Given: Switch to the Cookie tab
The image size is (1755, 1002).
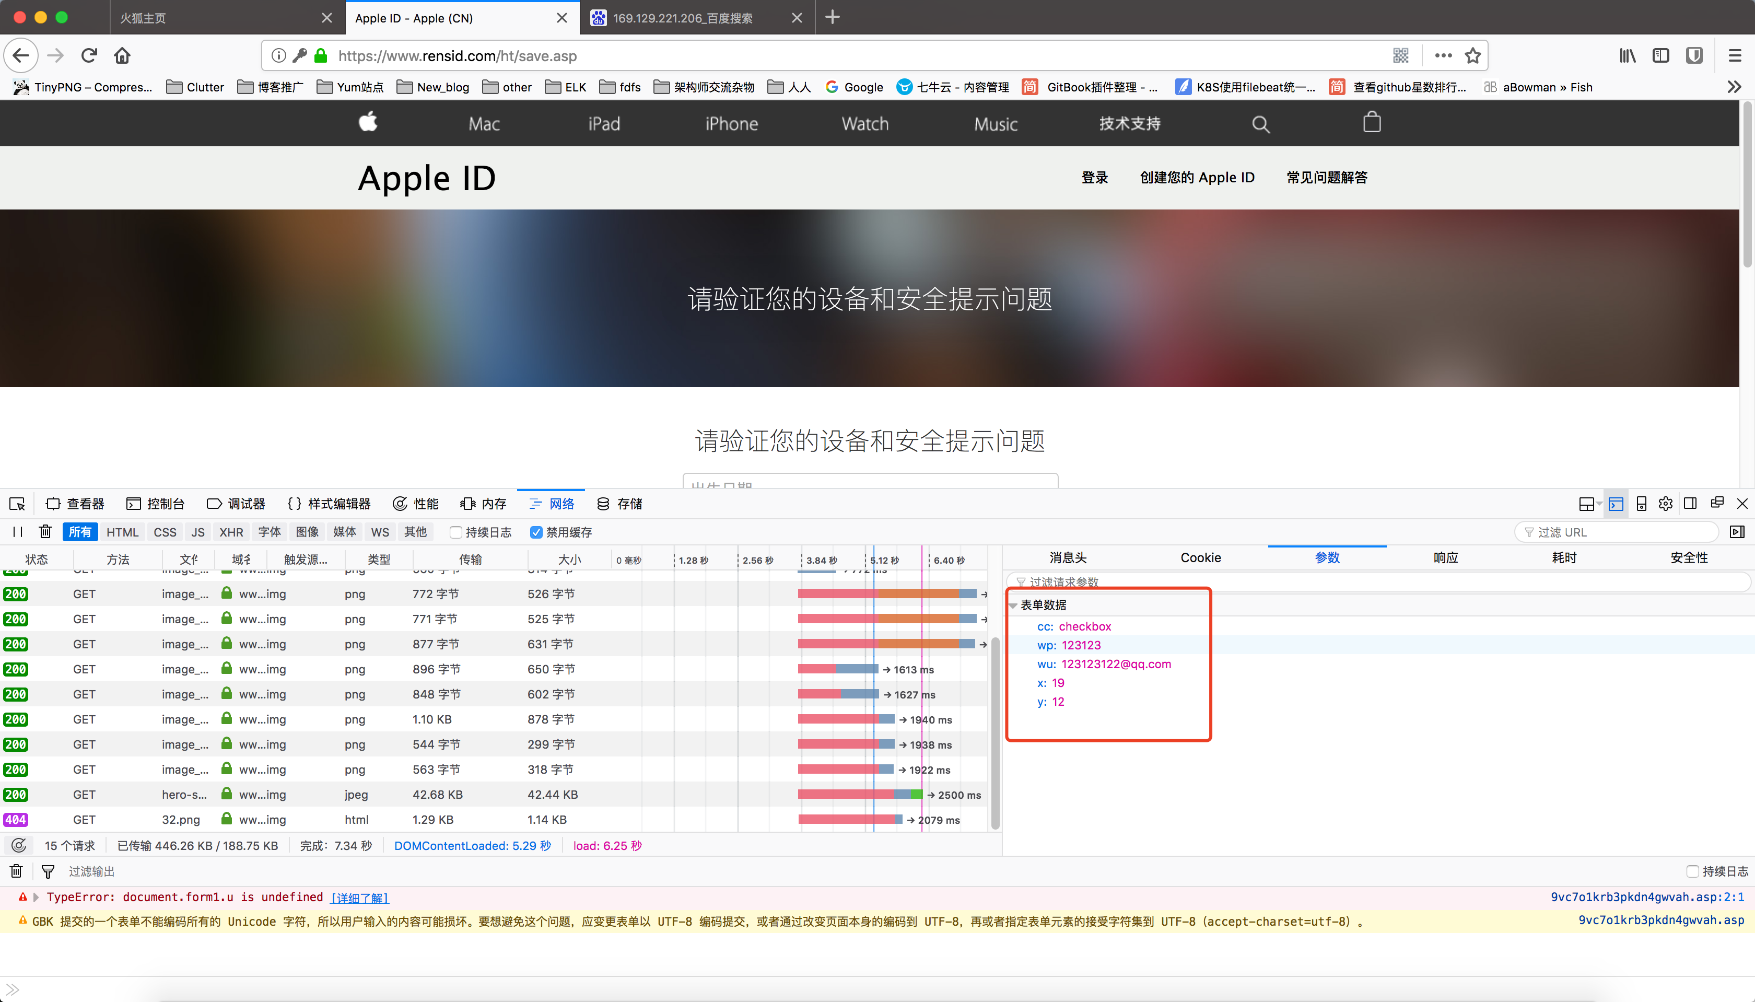Looking at the screenshot, I should click(1200, 558).
